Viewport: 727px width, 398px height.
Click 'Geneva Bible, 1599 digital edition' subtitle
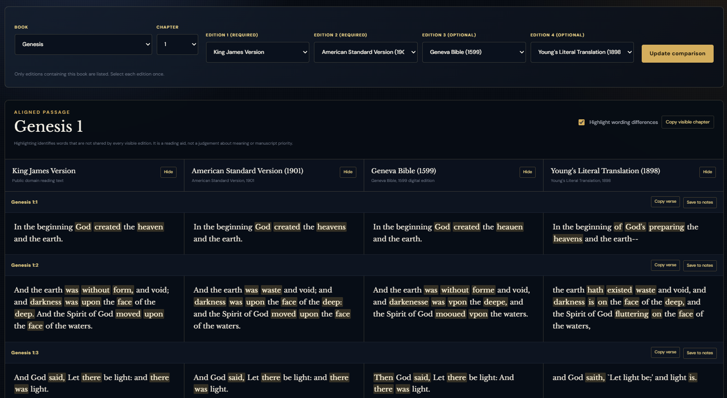coord(403,181)
